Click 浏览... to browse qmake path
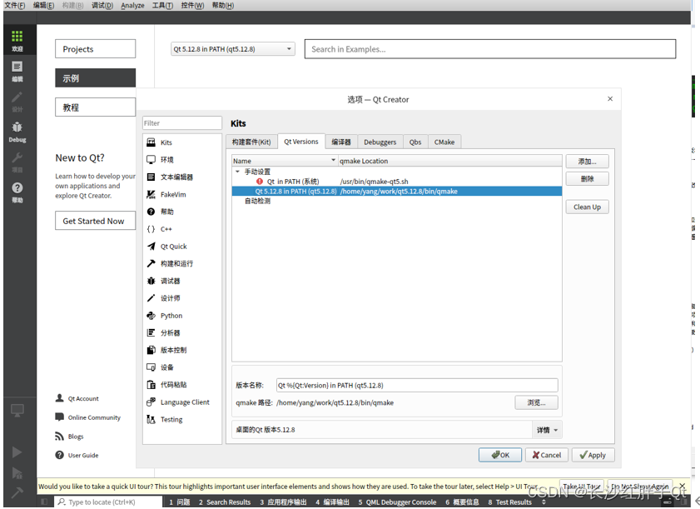 pos(536,402)
